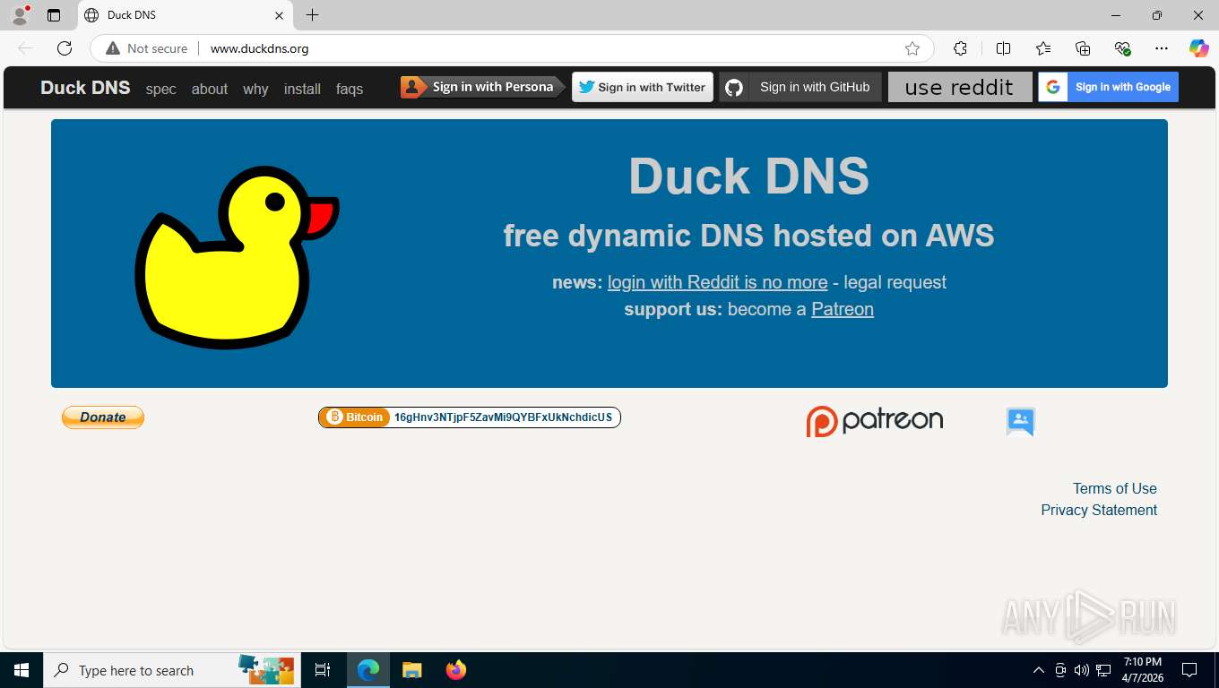The height and width of the screenshot is (688, 1219).
Task: Open the network tray icon
Action: [1103, 670]
